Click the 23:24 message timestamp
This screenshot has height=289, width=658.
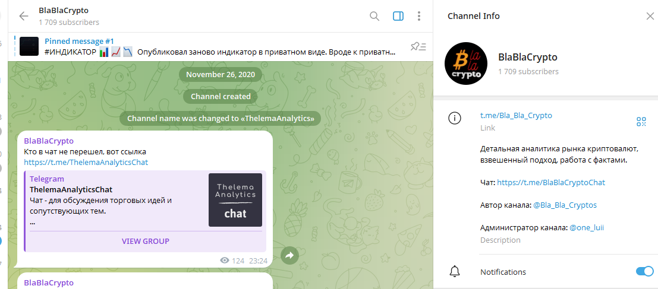pyautogui.click(x=258, y=261)
